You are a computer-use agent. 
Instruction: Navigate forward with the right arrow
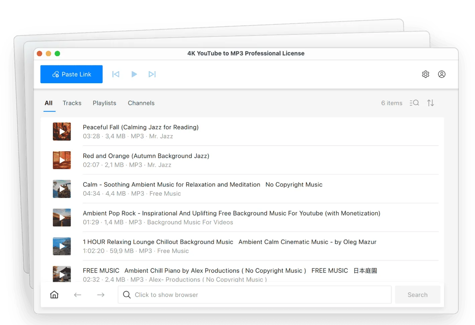coord(101,295)
